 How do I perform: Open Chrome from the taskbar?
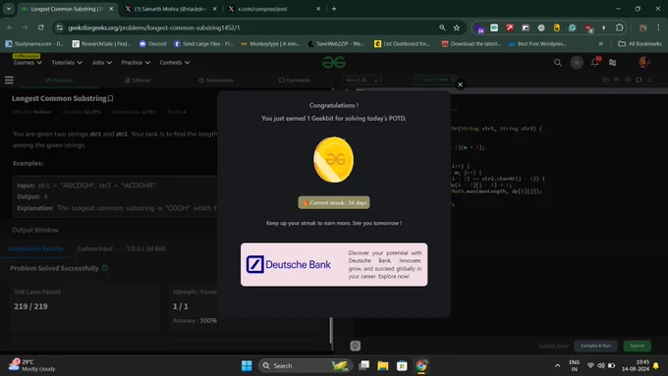point(421,366)
